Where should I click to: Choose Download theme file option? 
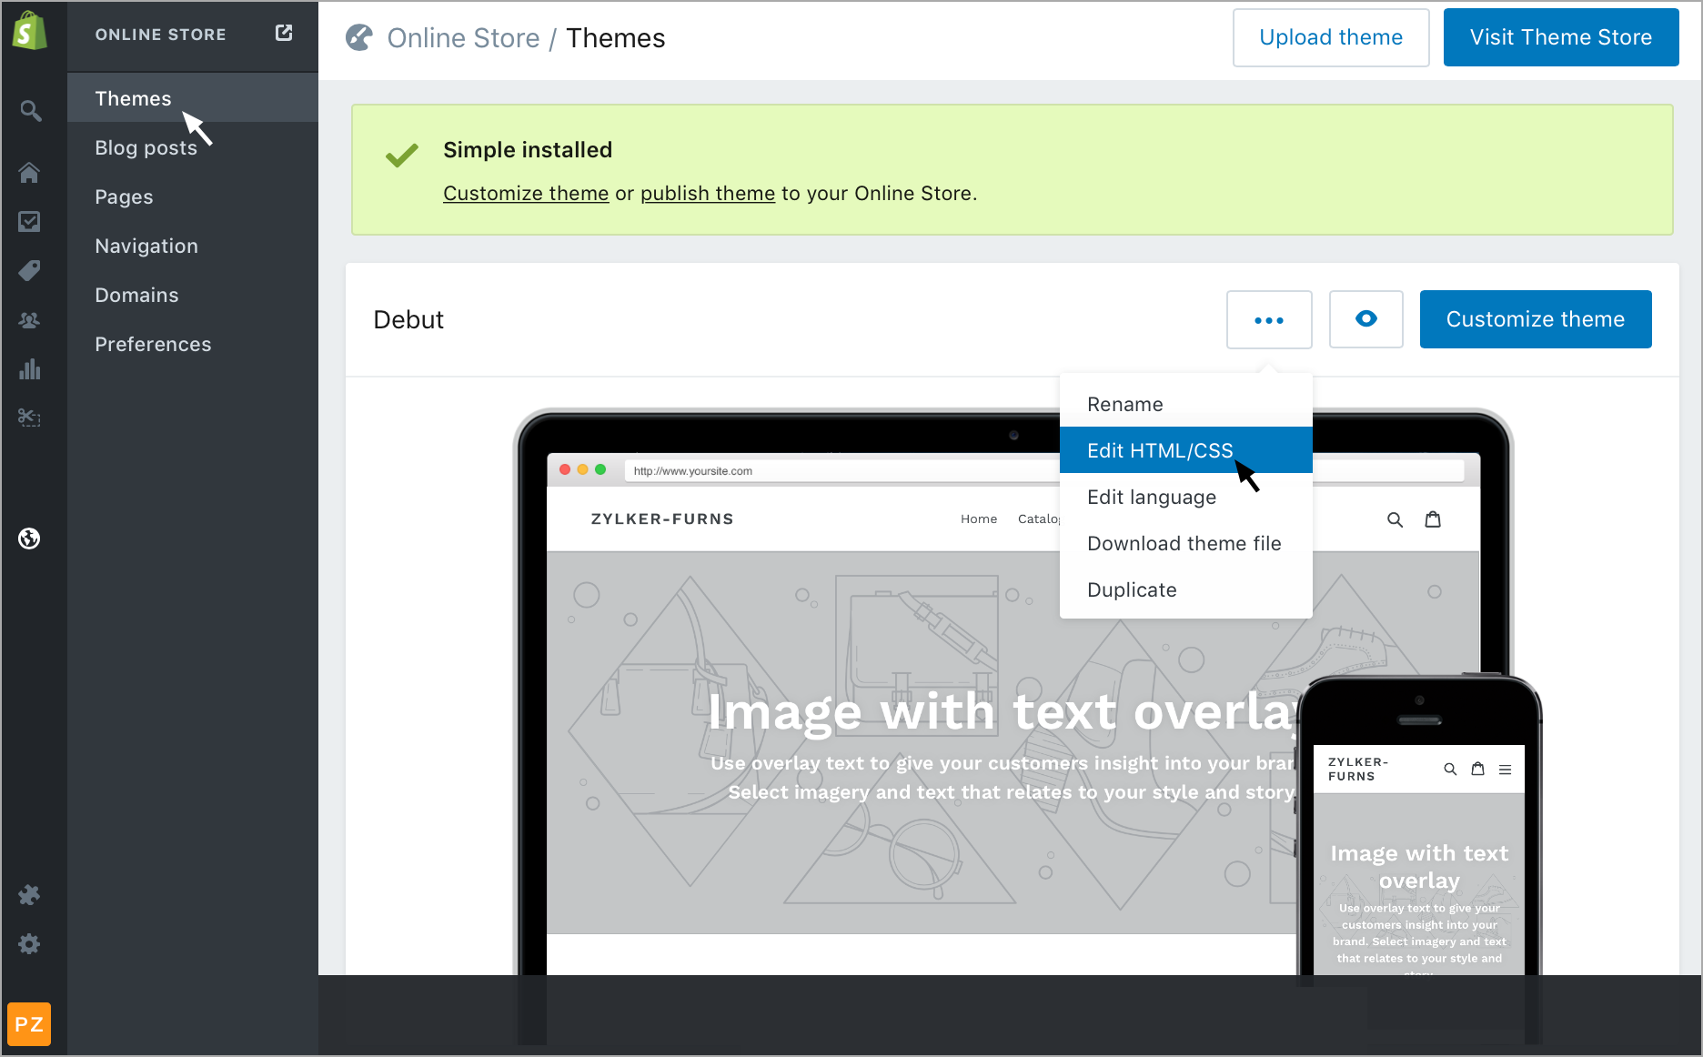tap(1185, 543)
